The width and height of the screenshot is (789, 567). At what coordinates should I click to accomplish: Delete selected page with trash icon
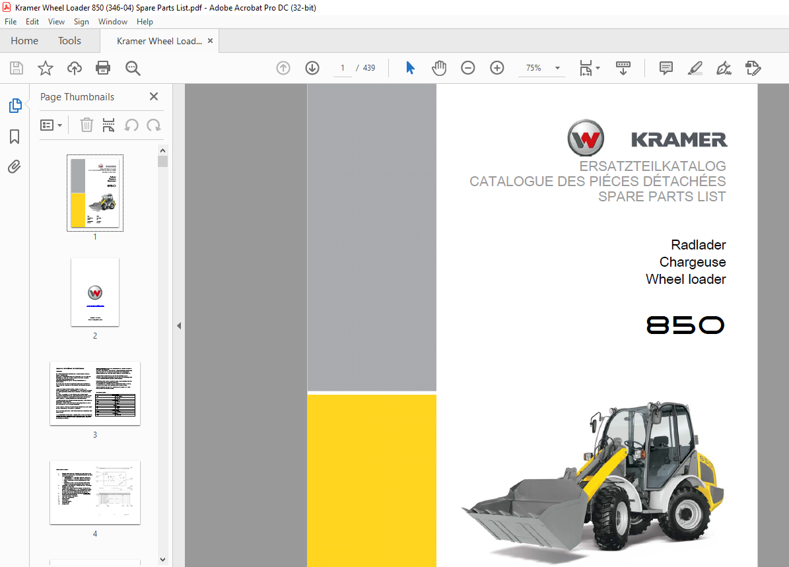click(x=86, y=125)
